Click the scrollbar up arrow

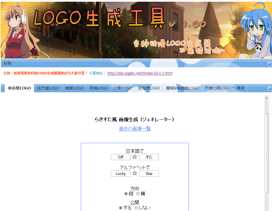[267, 98]
